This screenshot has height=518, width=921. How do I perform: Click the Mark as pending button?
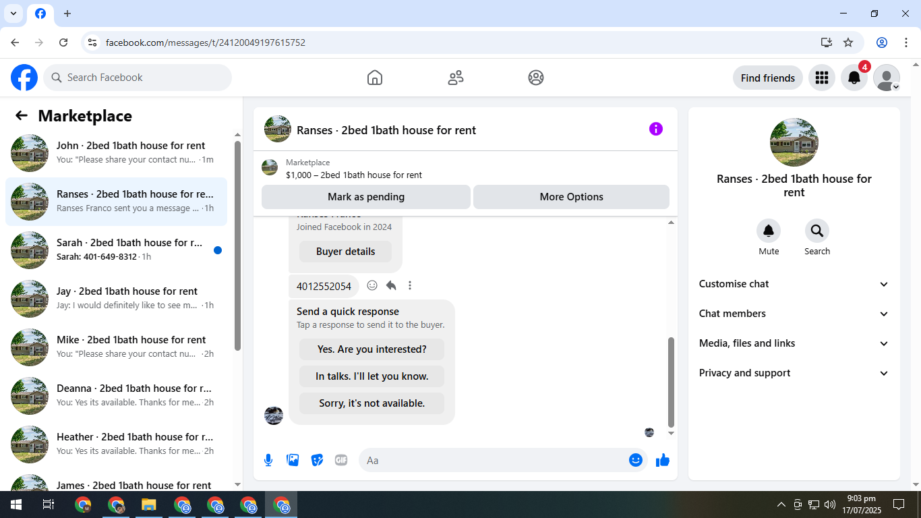point(366,197)
